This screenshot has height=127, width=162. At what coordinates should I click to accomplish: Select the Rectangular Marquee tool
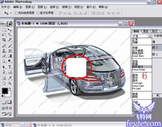(x=4, y=30)
